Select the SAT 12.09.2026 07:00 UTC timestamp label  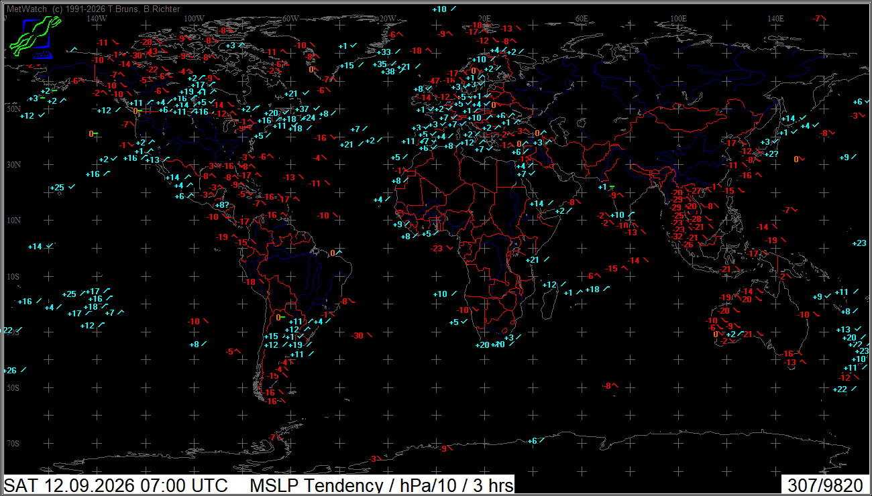[116, 485]
